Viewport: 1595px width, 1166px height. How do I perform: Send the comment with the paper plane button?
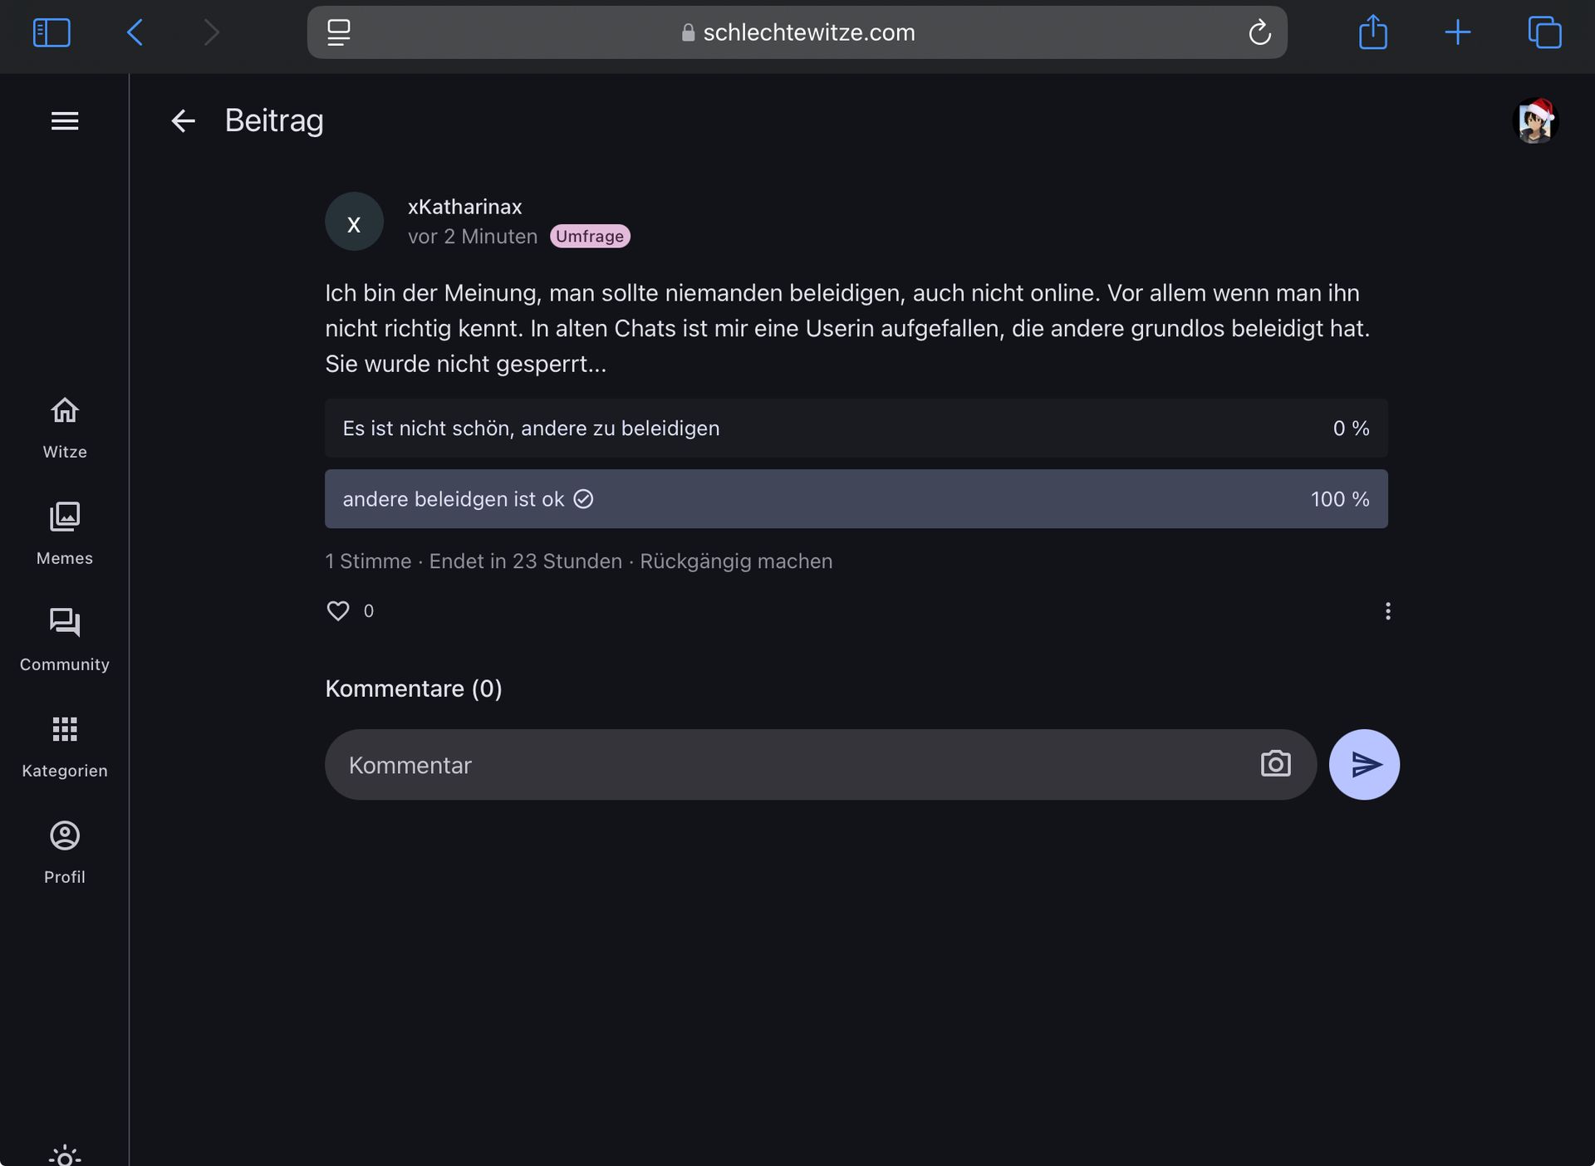[x=1364, y=764]
